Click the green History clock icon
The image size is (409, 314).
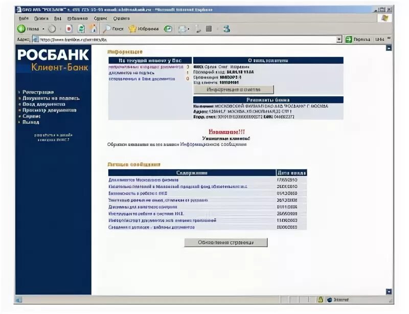(x=168, y=29)
